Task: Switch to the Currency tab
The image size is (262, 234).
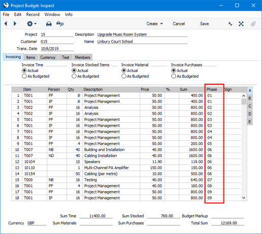Action: [x=48, y=57]
